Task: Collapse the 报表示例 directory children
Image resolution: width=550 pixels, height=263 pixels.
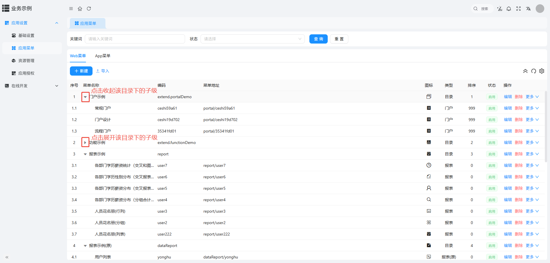Action: tap(85, 154)
